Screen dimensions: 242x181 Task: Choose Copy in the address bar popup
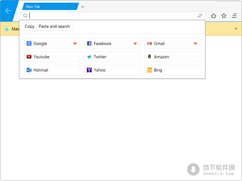tap(29, 26)
